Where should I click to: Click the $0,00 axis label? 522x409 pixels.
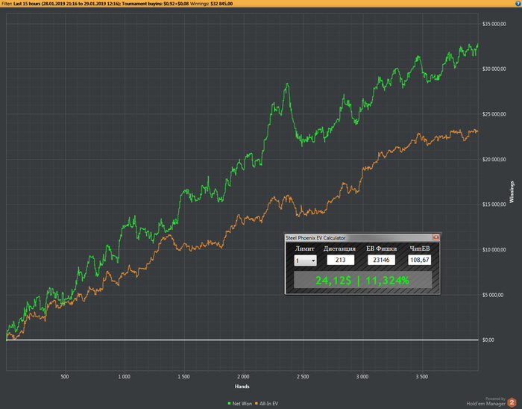pos(488,340)
